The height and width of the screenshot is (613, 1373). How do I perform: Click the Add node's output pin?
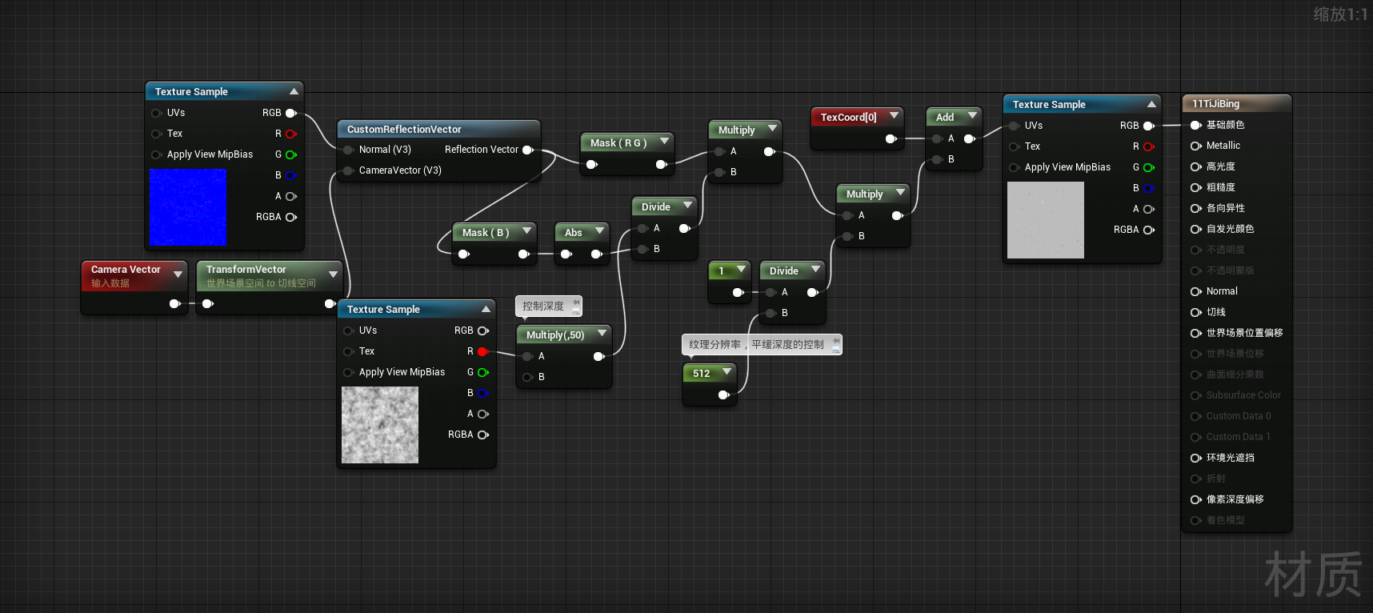pyautogui.click(x=970, y=138)
